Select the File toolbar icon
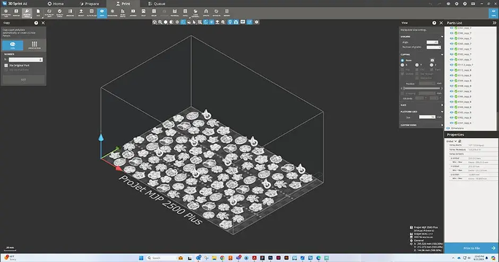The width and height of the screenshot is (499, 262). (x=38, y=13)
